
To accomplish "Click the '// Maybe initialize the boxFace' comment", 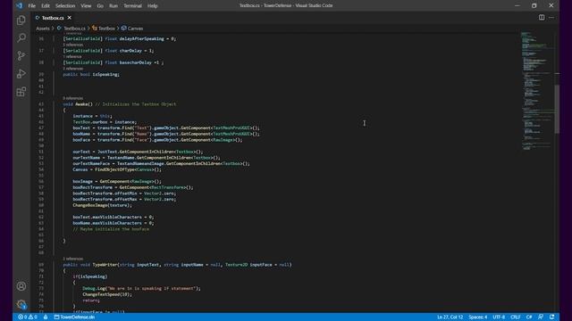I will pyautogui.click(x=111, y=229).
